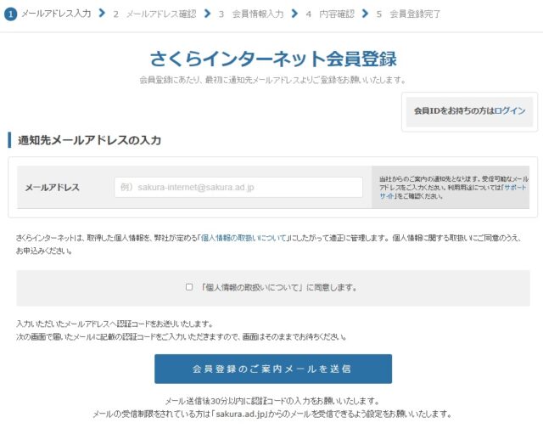Open the 個人情報の取扱いについて link in paragraph

point(244,238)
